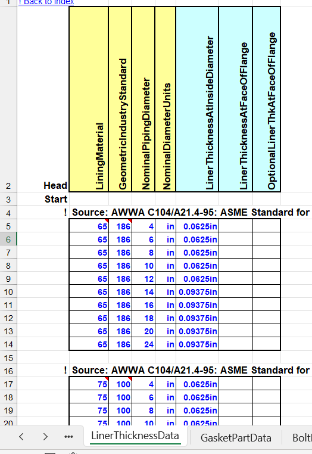The width and height of the screenshot is (312, 454).
Task: Select 0.0625in thickness in row 7
Action: click(197, 253)
